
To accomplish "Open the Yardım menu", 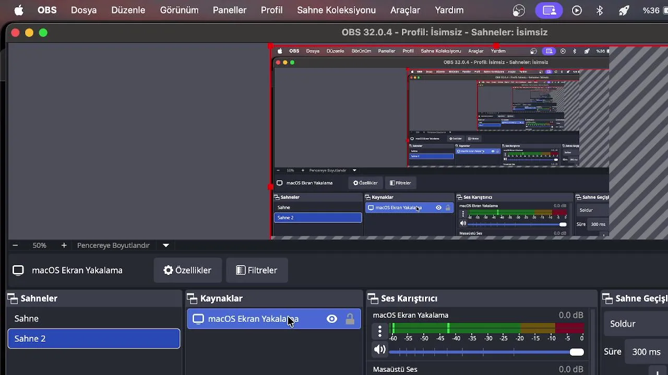I will pyautogui.click(x=449, y=10).
